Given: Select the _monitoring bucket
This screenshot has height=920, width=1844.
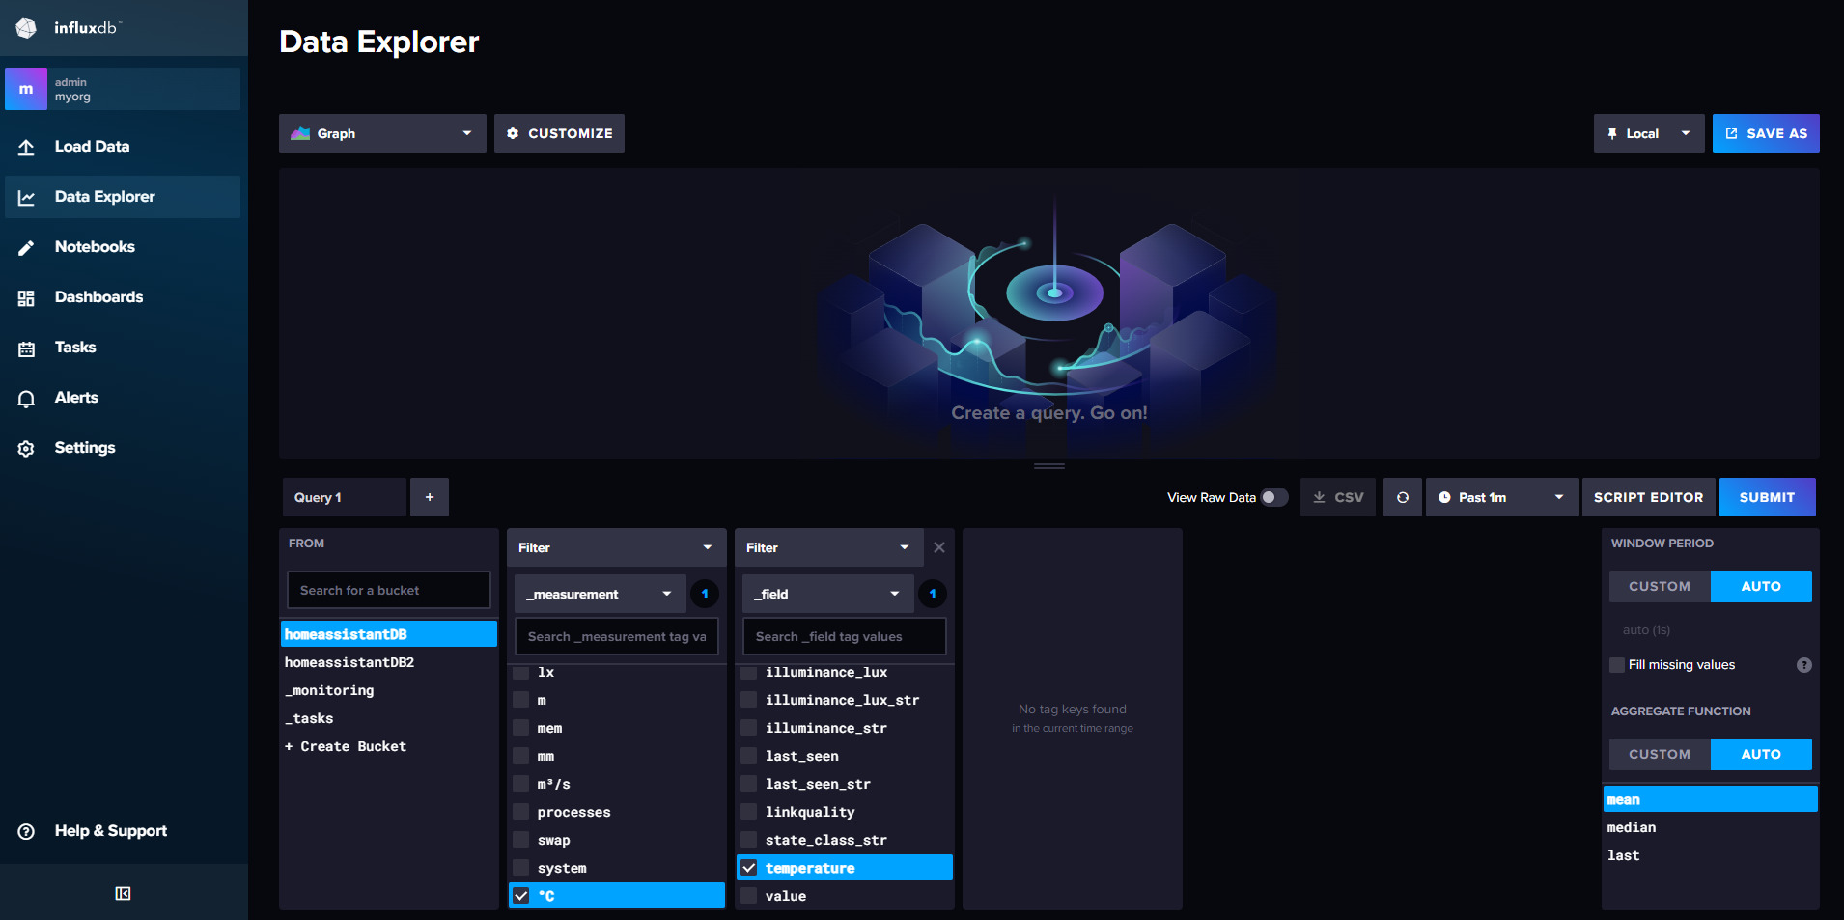Looking at the screenshot, I should pyautogui.click(x=388, y=690).
